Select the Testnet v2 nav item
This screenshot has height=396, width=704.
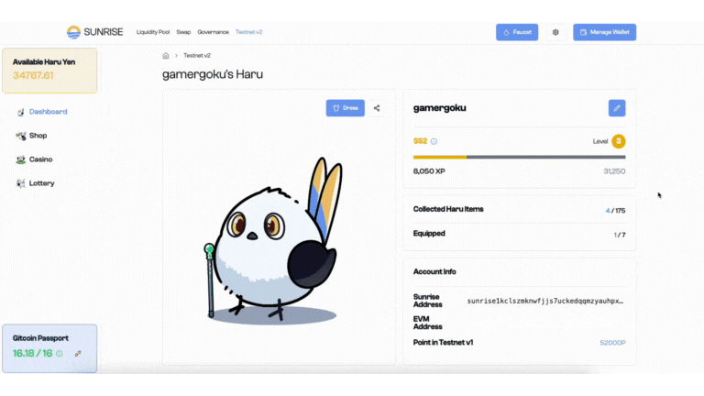click(x=249, y=32)
